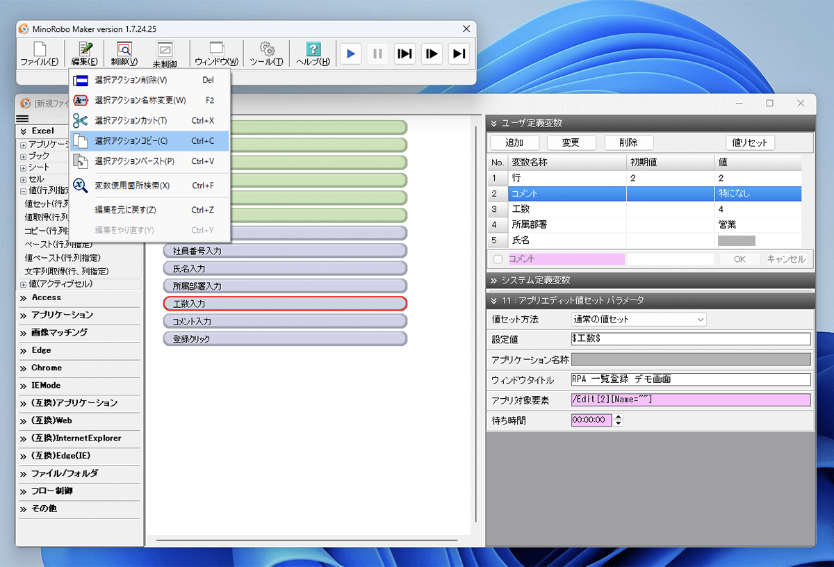Select the greyed 編集をやり直す(Y) entry
Viewport: 834px width, 567px height.
click(x=124, y=230)
